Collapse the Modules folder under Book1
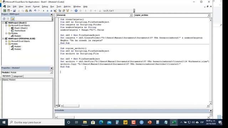 coord(6,33)
